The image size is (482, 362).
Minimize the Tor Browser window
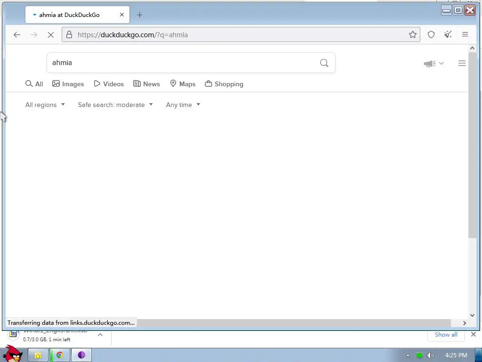point(446,10)
